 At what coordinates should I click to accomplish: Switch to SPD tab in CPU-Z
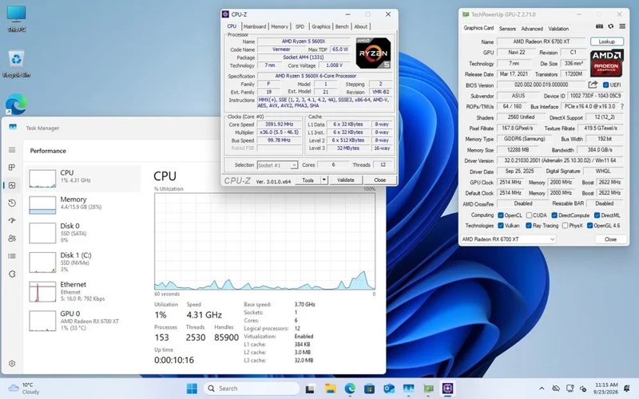[x=300, y=26]
